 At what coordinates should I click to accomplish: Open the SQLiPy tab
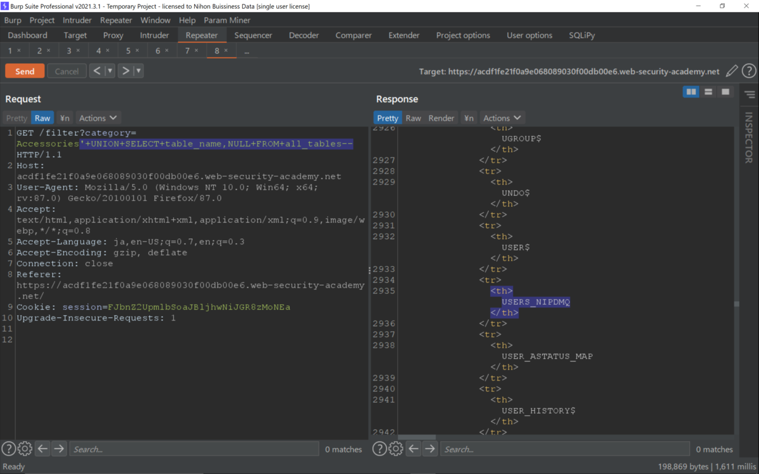coord(582,35)
